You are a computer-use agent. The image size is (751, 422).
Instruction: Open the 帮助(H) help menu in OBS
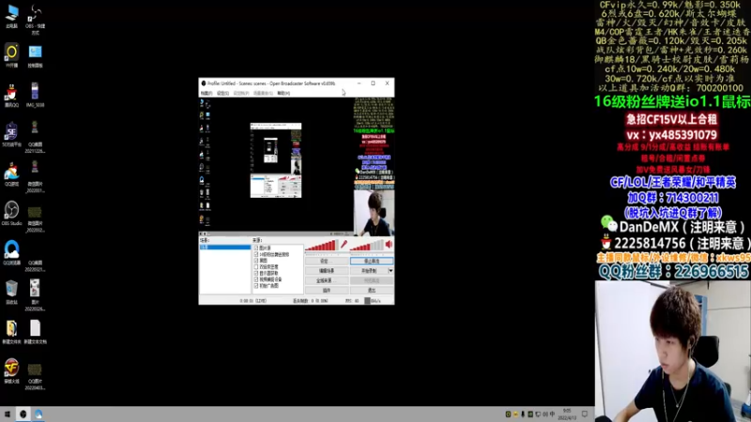coord(284,93)
